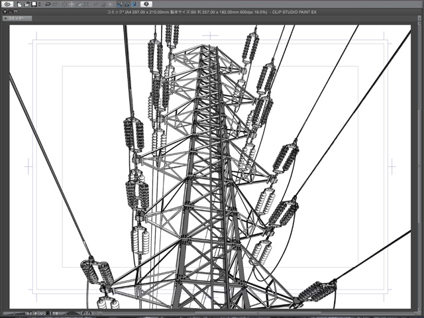
Task: Toggle Snap to Special Ruler
Action: pos(127,5)
